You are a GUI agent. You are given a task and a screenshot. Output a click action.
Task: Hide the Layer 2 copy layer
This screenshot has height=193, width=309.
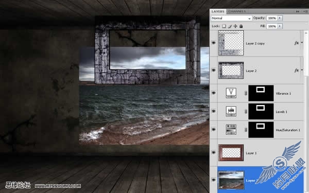[214, 43]
